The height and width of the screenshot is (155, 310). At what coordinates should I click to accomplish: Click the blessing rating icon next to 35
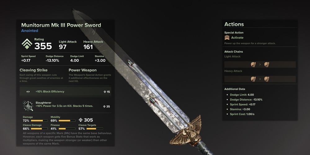(x=104, y=107)
